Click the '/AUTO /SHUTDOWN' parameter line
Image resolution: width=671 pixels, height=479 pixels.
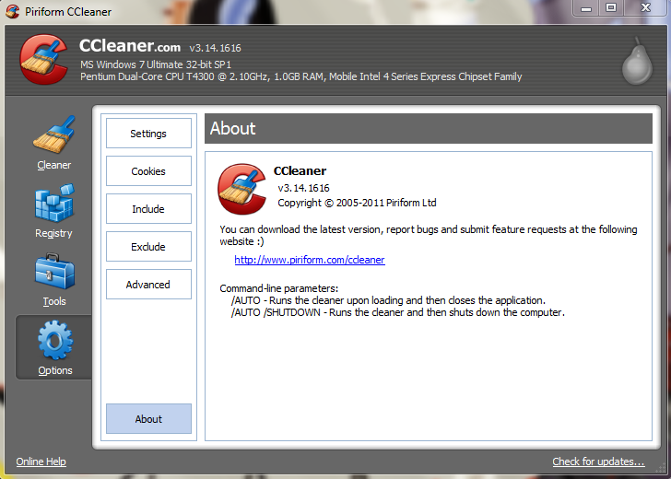pos(398,312)
